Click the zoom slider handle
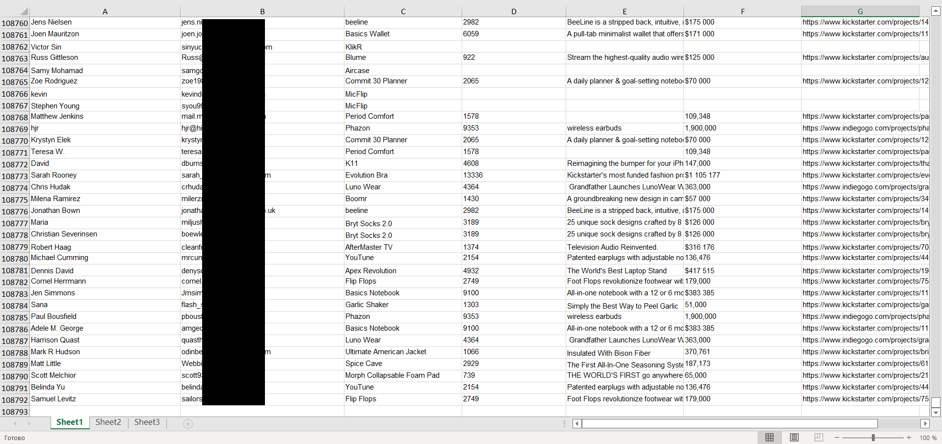Image resolution: width=942 pixels, height=444 pixels. (873, 438)
